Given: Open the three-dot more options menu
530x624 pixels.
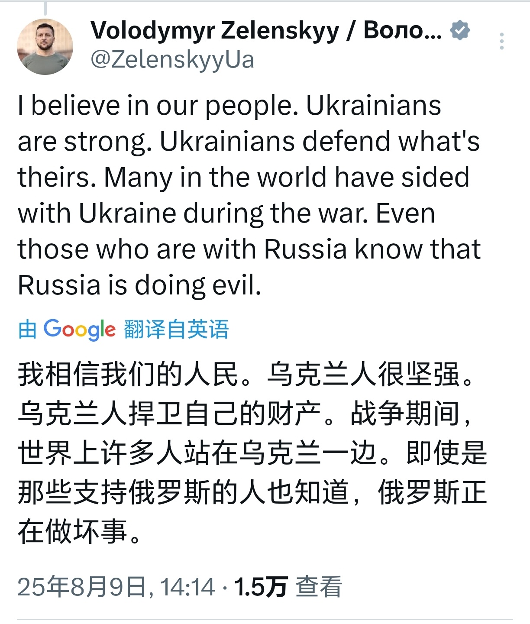Looking at the screenshot, I should (502, 41).
